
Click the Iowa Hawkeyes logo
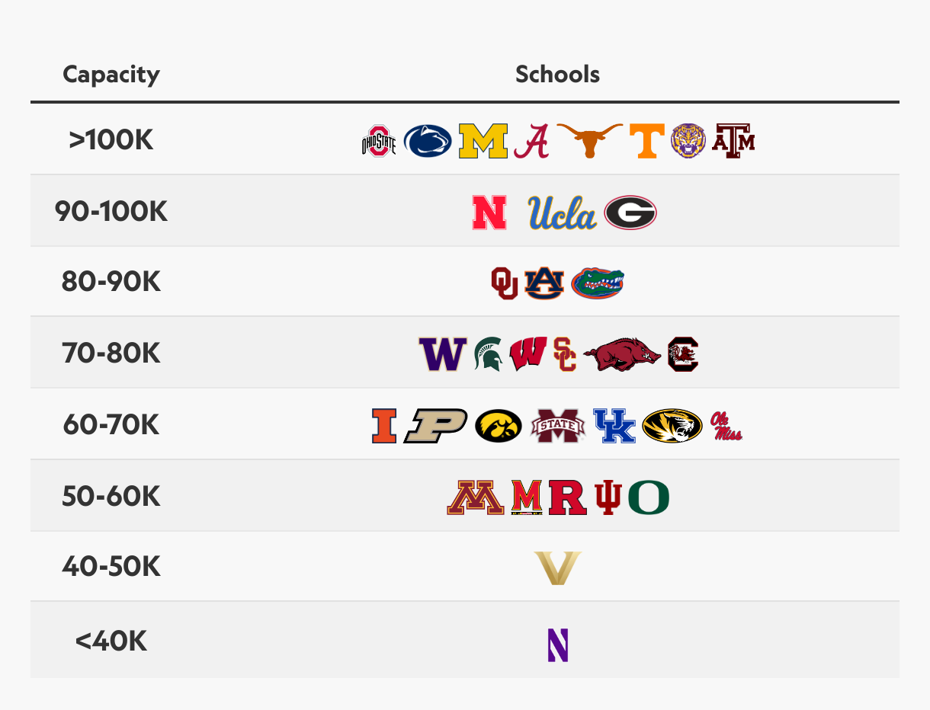[499, 426]
